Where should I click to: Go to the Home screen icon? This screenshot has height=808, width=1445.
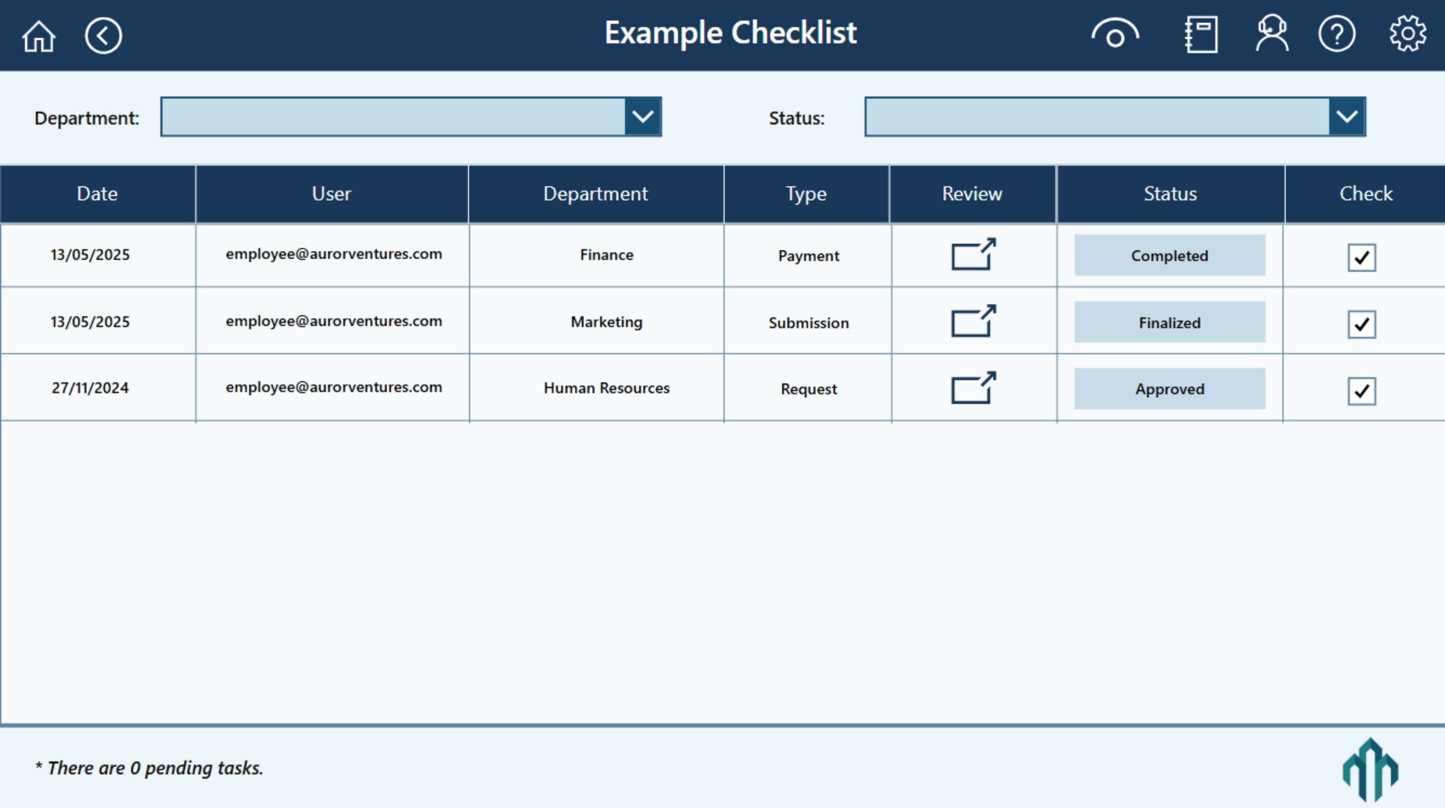click(x=39, y=35)
